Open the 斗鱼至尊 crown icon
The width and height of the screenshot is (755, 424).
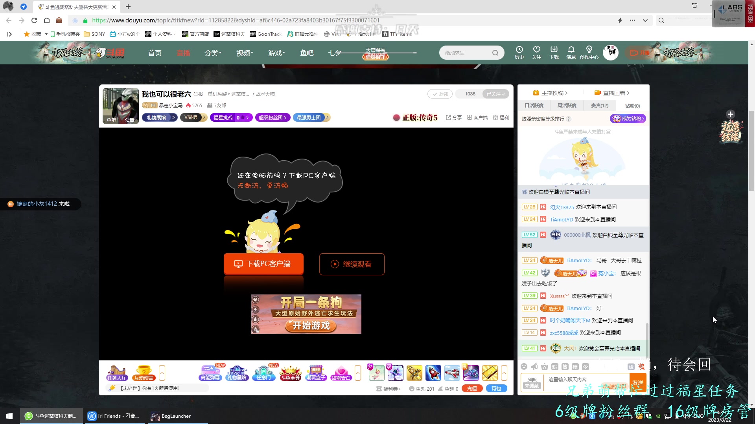point(290,373)
